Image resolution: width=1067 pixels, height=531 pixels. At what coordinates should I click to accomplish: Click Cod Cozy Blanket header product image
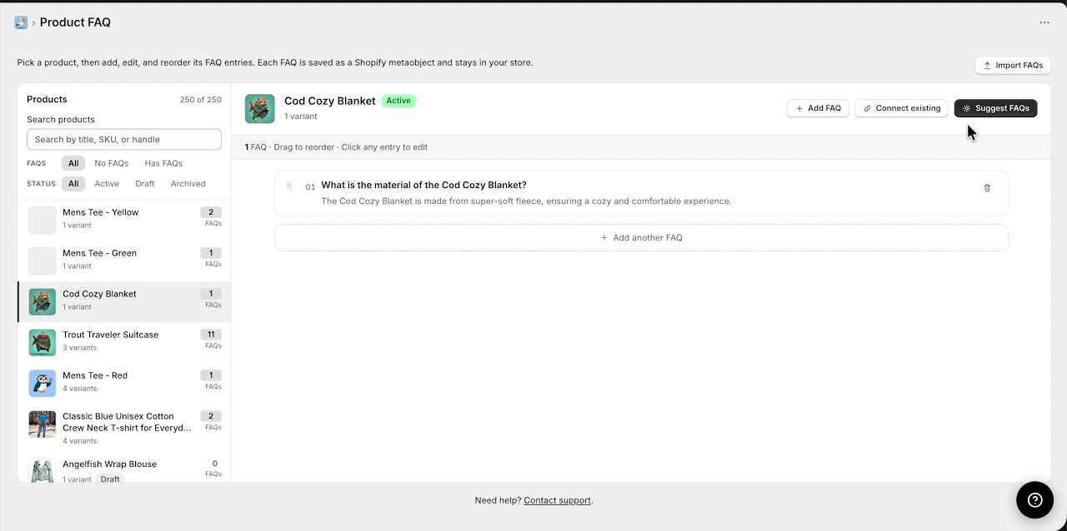(x=260, y=108)
